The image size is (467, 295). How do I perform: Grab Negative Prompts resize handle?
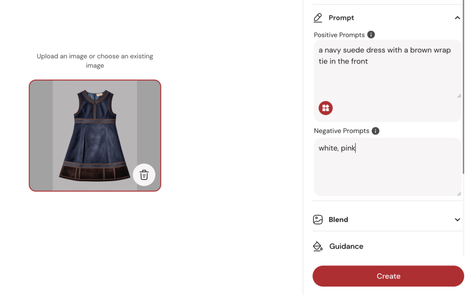(x=459, y=194)
